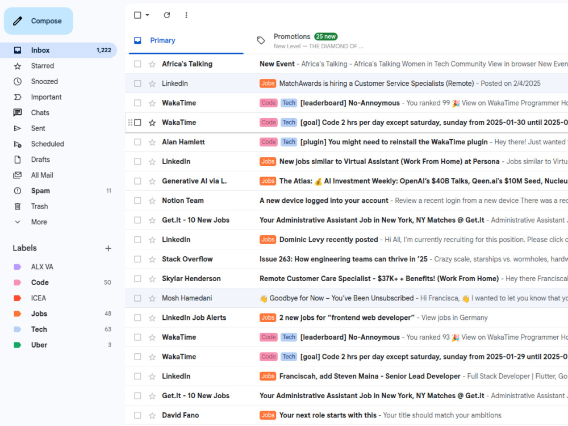
Task: Click the Sent arrow icon
Action: [x=18, y=128]
